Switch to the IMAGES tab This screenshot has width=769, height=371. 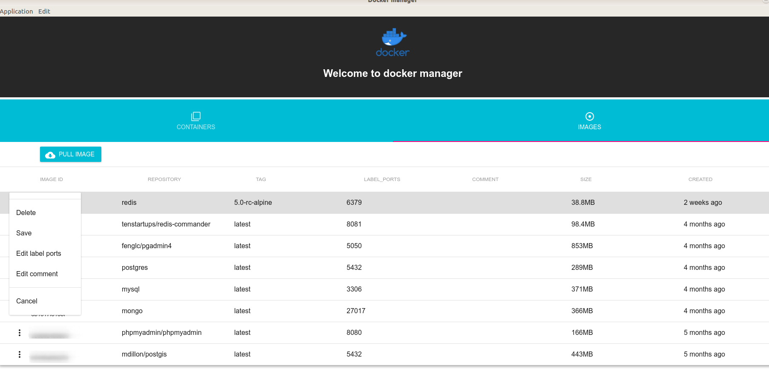coord(590,121)
